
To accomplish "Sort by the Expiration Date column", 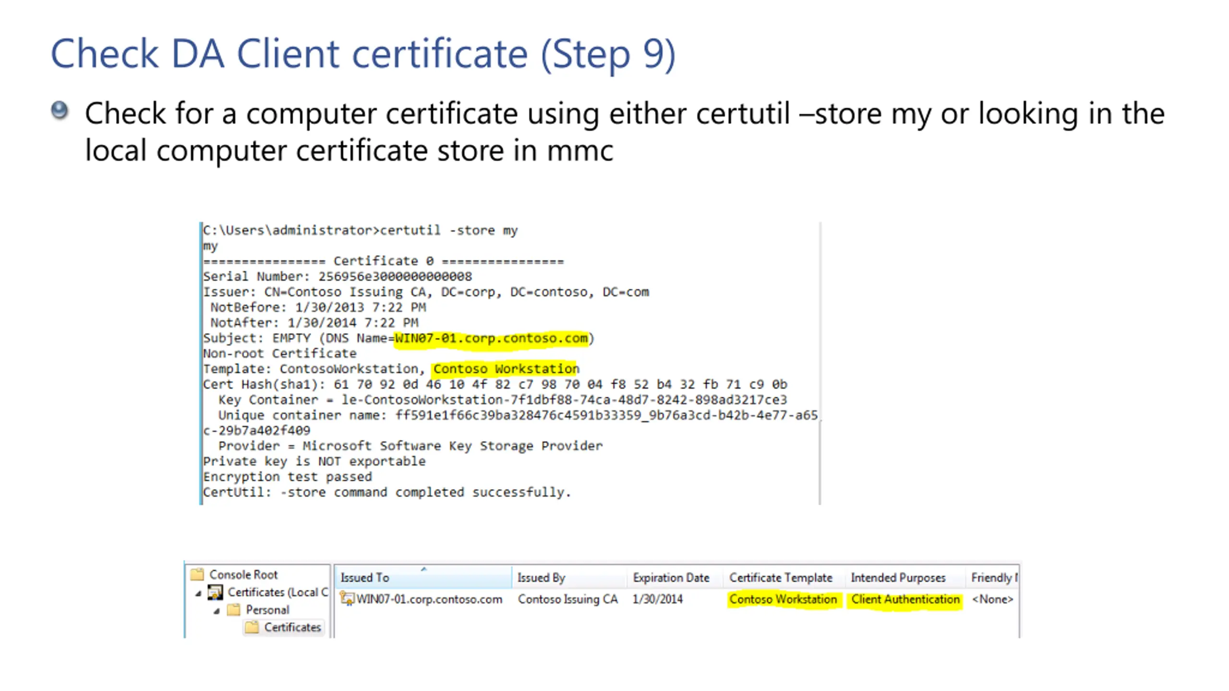I will point(675,577).
